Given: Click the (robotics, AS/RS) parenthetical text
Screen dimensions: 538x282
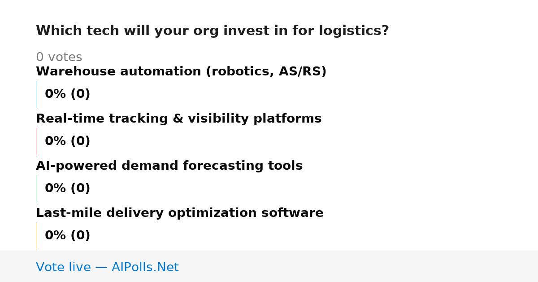Looking at the screenshot, I should point(266,72).
